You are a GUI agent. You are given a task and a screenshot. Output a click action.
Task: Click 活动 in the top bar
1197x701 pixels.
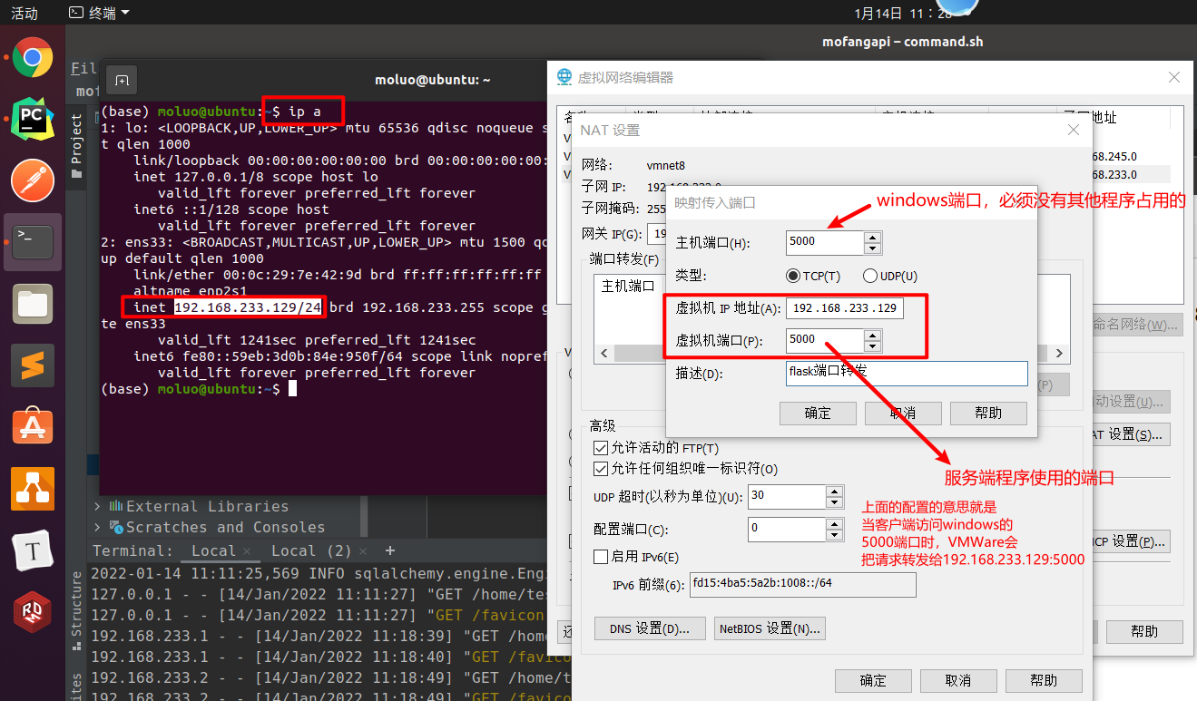[25, 13]
